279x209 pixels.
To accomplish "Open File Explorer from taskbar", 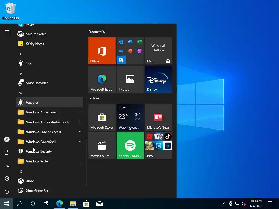I will 73,204.
